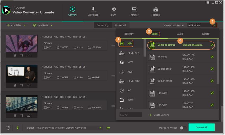Select the MKV format in list
Viewport: 225px width, 135px height.
(x=129, y=72)
